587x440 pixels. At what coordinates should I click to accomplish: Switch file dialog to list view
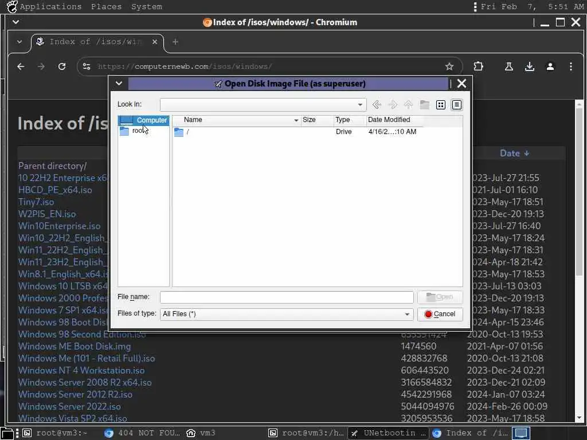click(441, 105)
